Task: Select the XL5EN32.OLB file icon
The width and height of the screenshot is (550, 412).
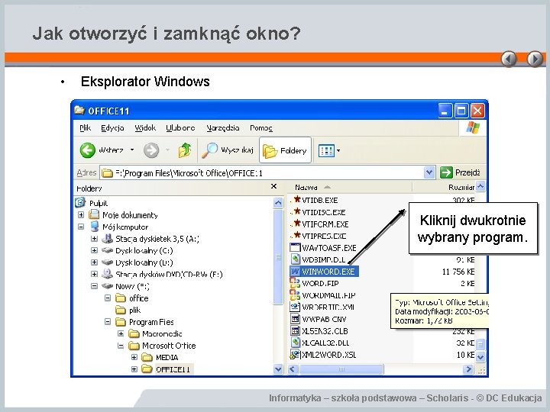Action: click(x=295, y=330)
